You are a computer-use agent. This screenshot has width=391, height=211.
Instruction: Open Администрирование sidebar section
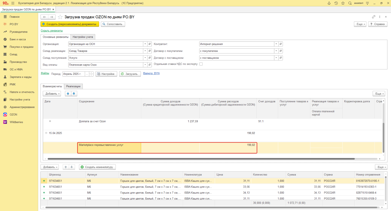point(22,107)
